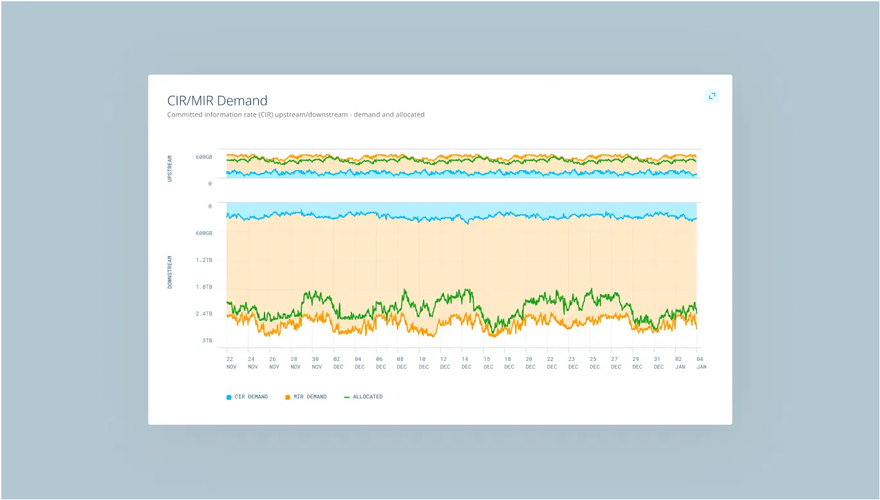Click the orange MIR DEMAND legend swatch
The width and height of the screenshot is (880, 500).
tap(288, 397)
